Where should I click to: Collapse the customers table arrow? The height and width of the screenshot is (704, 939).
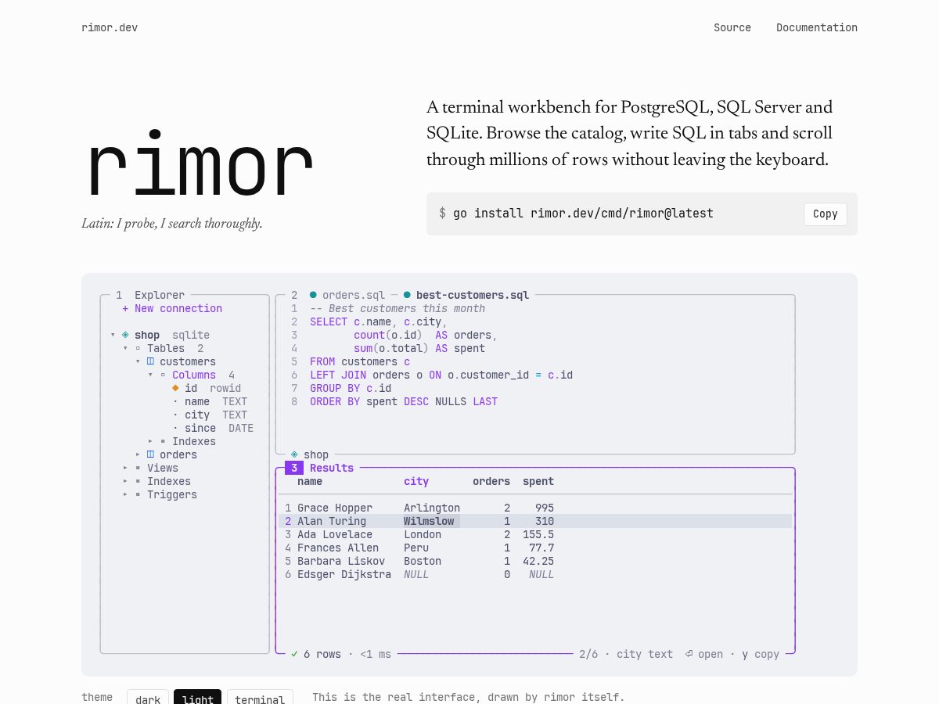[138, 361]
